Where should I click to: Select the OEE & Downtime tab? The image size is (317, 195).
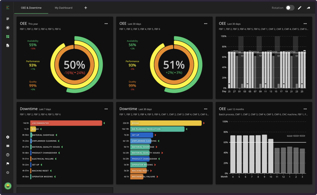(31, 8)
